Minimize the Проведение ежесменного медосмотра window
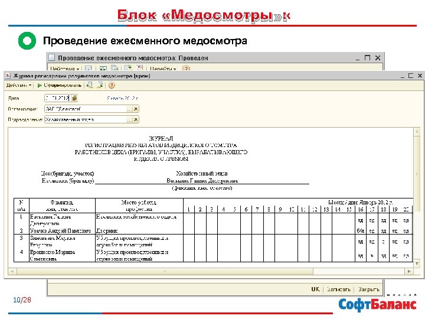This screenshot has height=319, width=425. [x=358, y=58]
